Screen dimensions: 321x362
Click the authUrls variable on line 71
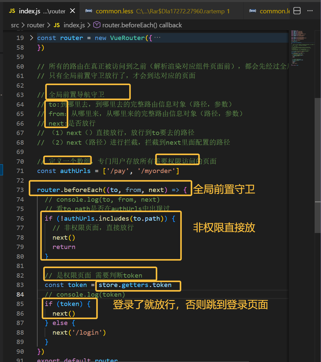pyautogui.click(x=75, y=171)
